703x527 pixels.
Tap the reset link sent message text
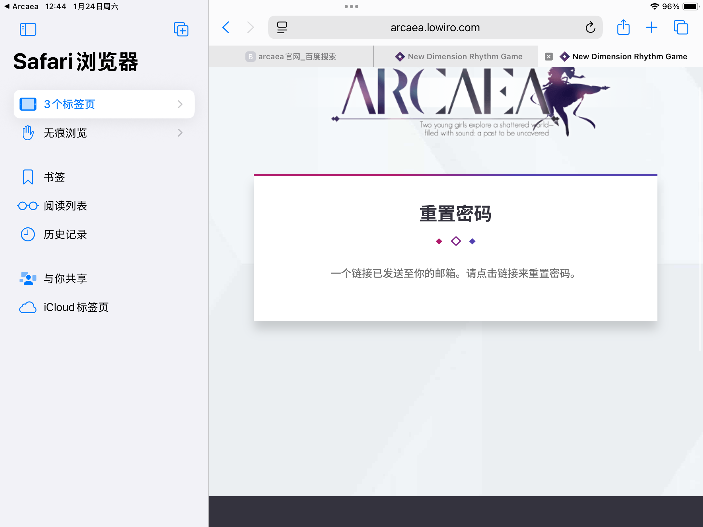[453, 274]
